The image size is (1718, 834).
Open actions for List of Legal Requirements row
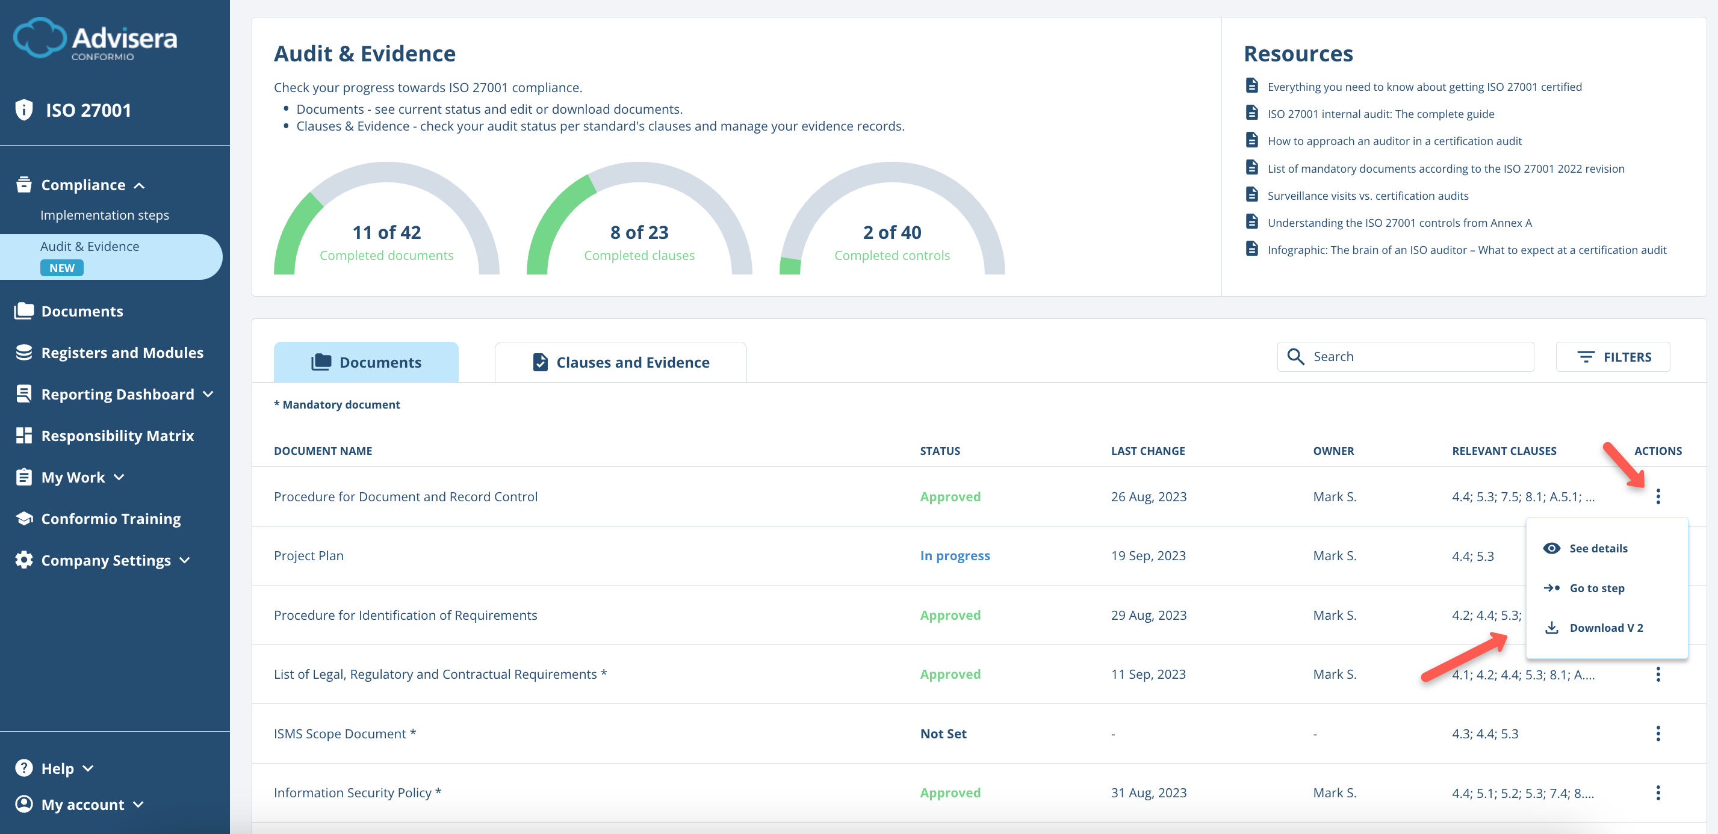click(x=1658, y=674)
